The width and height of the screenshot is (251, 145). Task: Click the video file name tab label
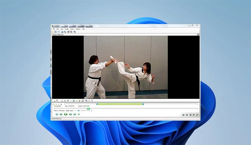click(58, 35)
